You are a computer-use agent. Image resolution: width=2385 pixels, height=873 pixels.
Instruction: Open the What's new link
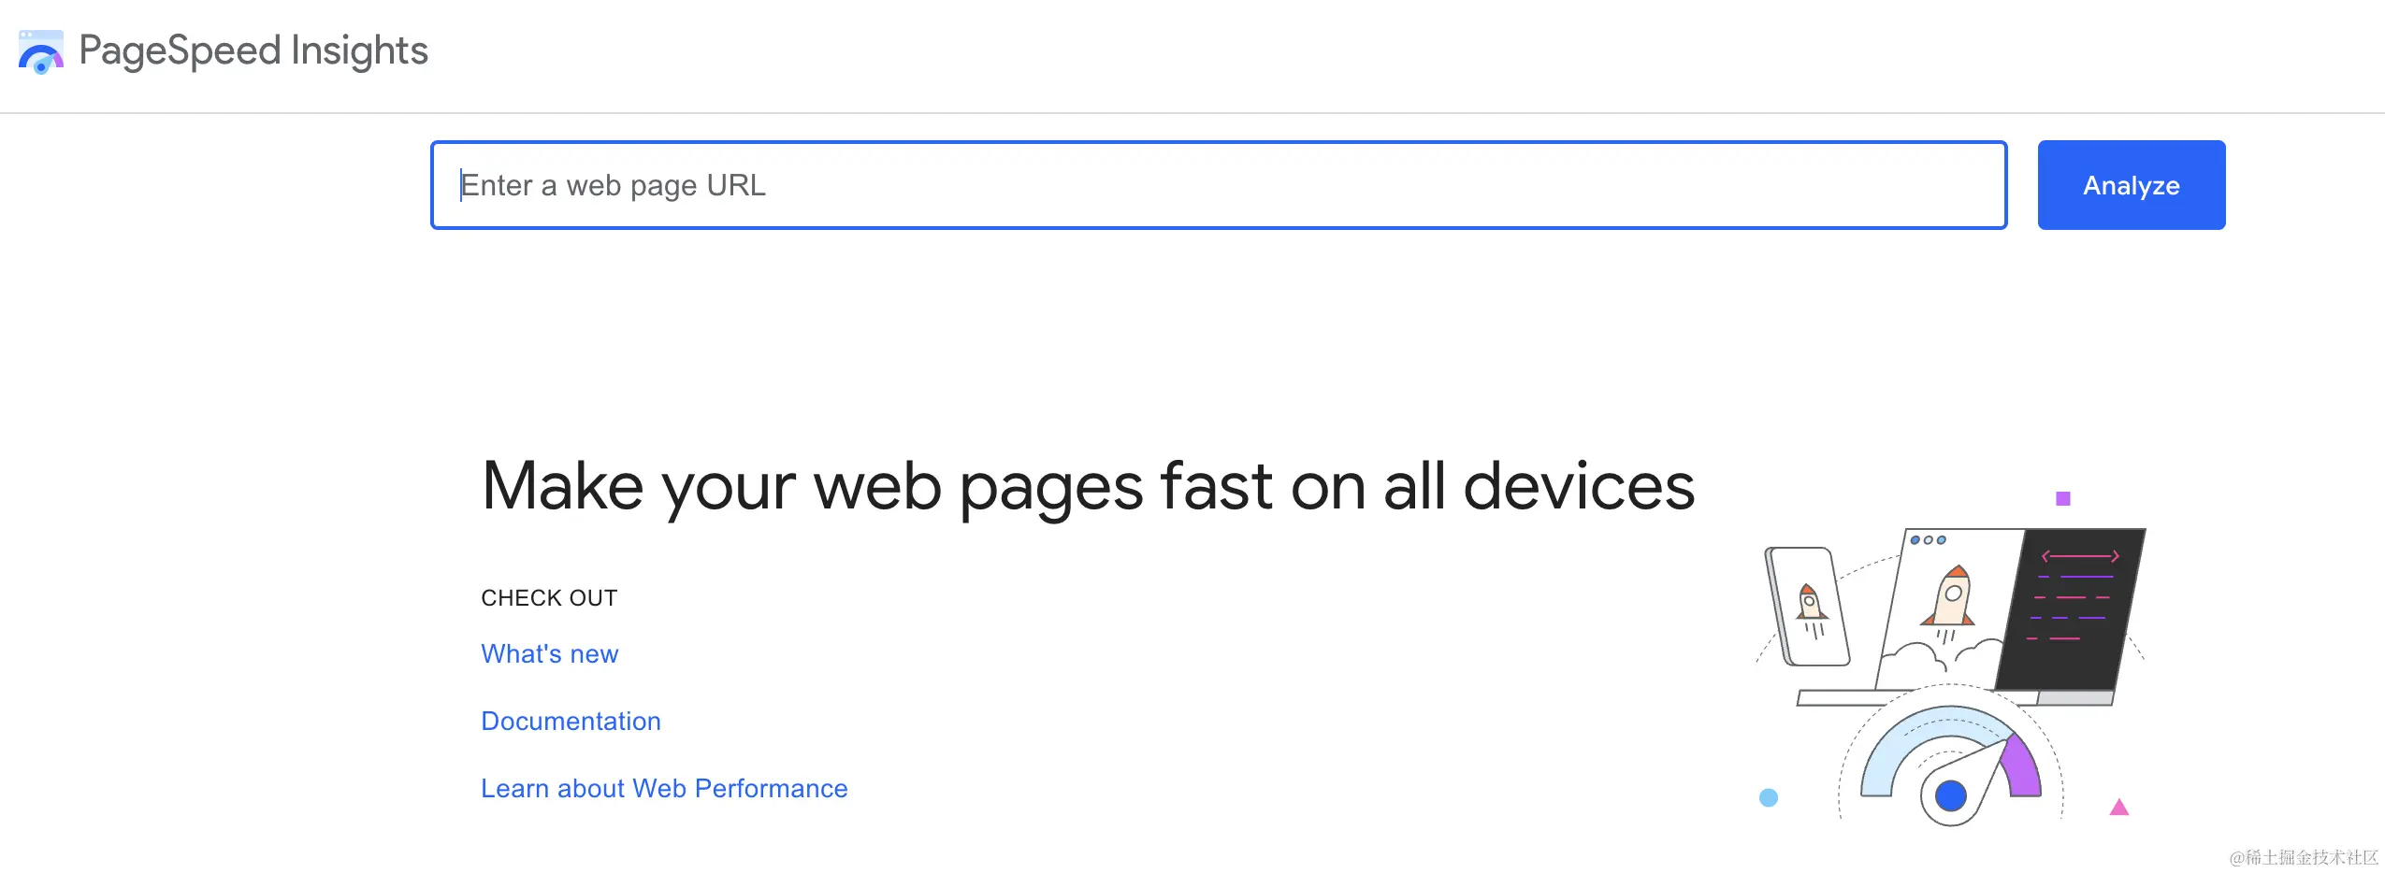click(549, 653)
